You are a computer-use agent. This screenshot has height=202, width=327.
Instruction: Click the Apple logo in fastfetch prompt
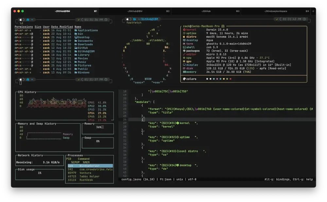(128, 19)
